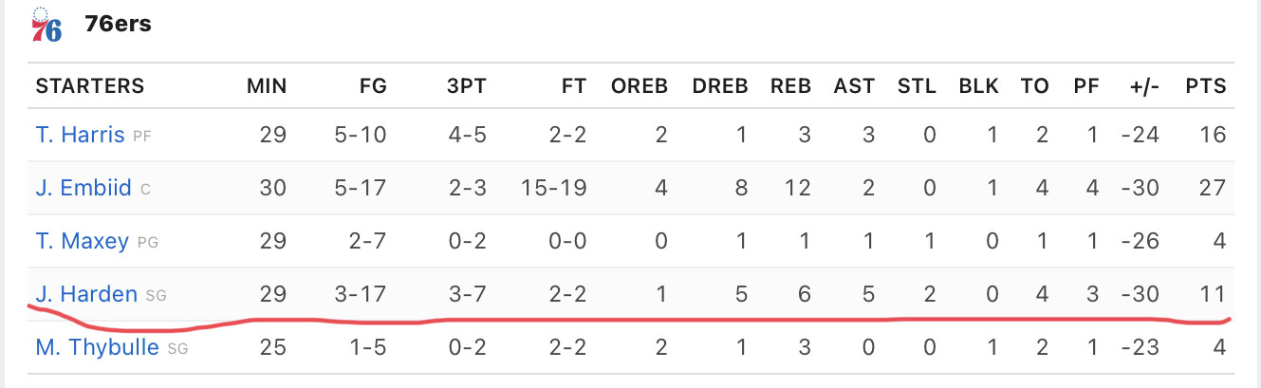Screen dimensions: 1261x388
Task: Open the 76ers team name link
Action: [118, 25]
